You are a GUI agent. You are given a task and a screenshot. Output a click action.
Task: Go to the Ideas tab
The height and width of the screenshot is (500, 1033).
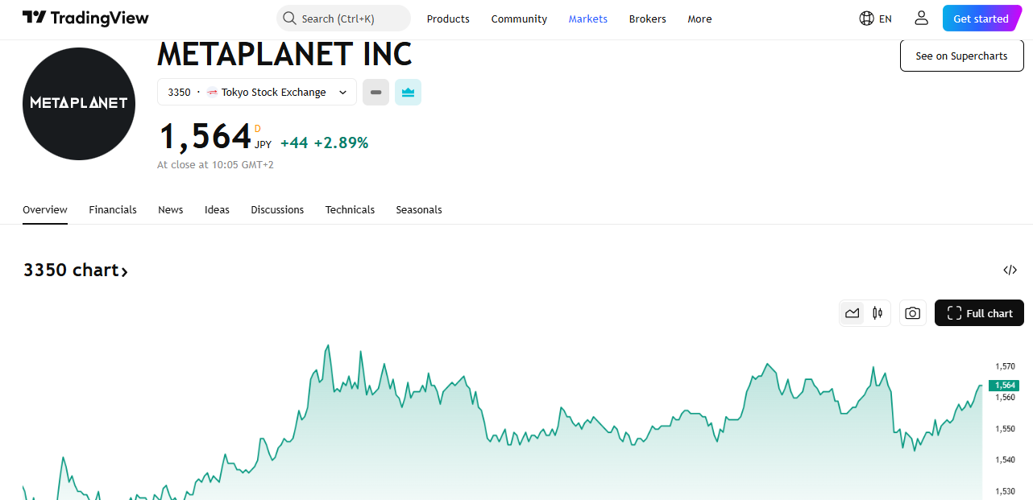pos(217,209)
